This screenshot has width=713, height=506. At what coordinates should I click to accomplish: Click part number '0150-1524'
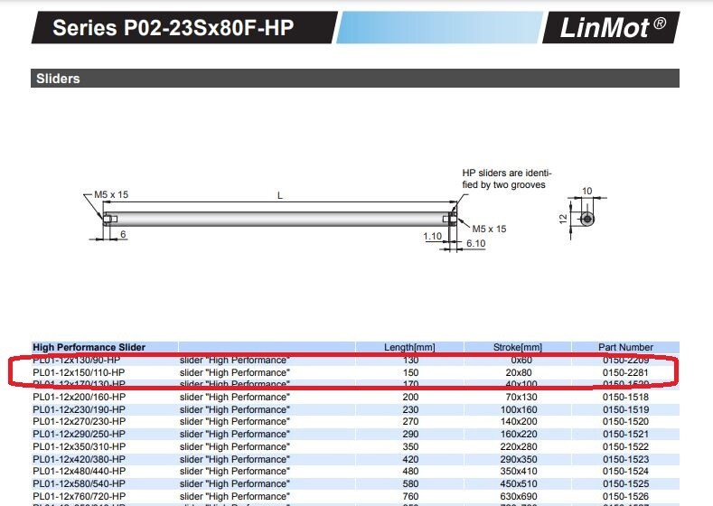point(625,472)
